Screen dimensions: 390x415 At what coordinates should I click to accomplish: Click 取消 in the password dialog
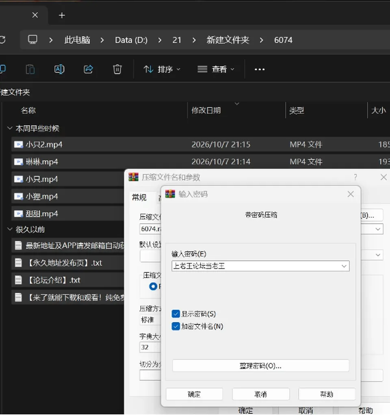(x=260, y=394)
